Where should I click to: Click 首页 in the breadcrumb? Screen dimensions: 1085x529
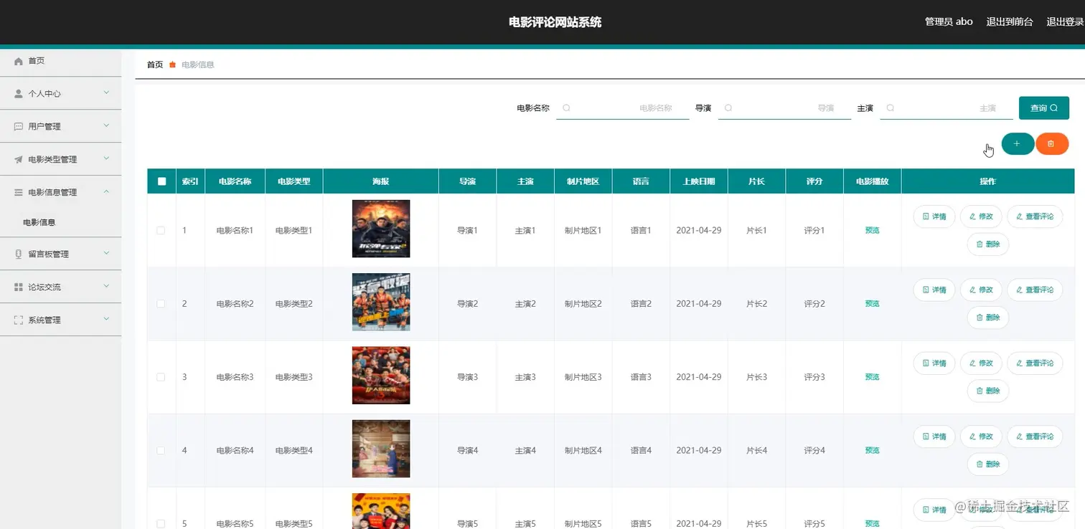155,65
